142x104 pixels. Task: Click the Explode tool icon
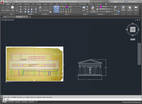pyautogui.click(x=36, y=9)
